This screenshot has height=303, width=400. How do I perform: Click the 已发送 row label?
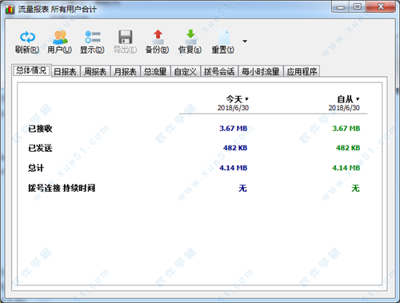40,148
